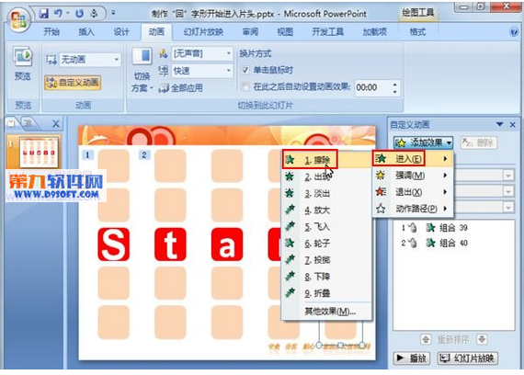The image size is (524, 375).
Task: Click 全部应用 apply to all
Action: pyautogui.click(x=181, y=88)
